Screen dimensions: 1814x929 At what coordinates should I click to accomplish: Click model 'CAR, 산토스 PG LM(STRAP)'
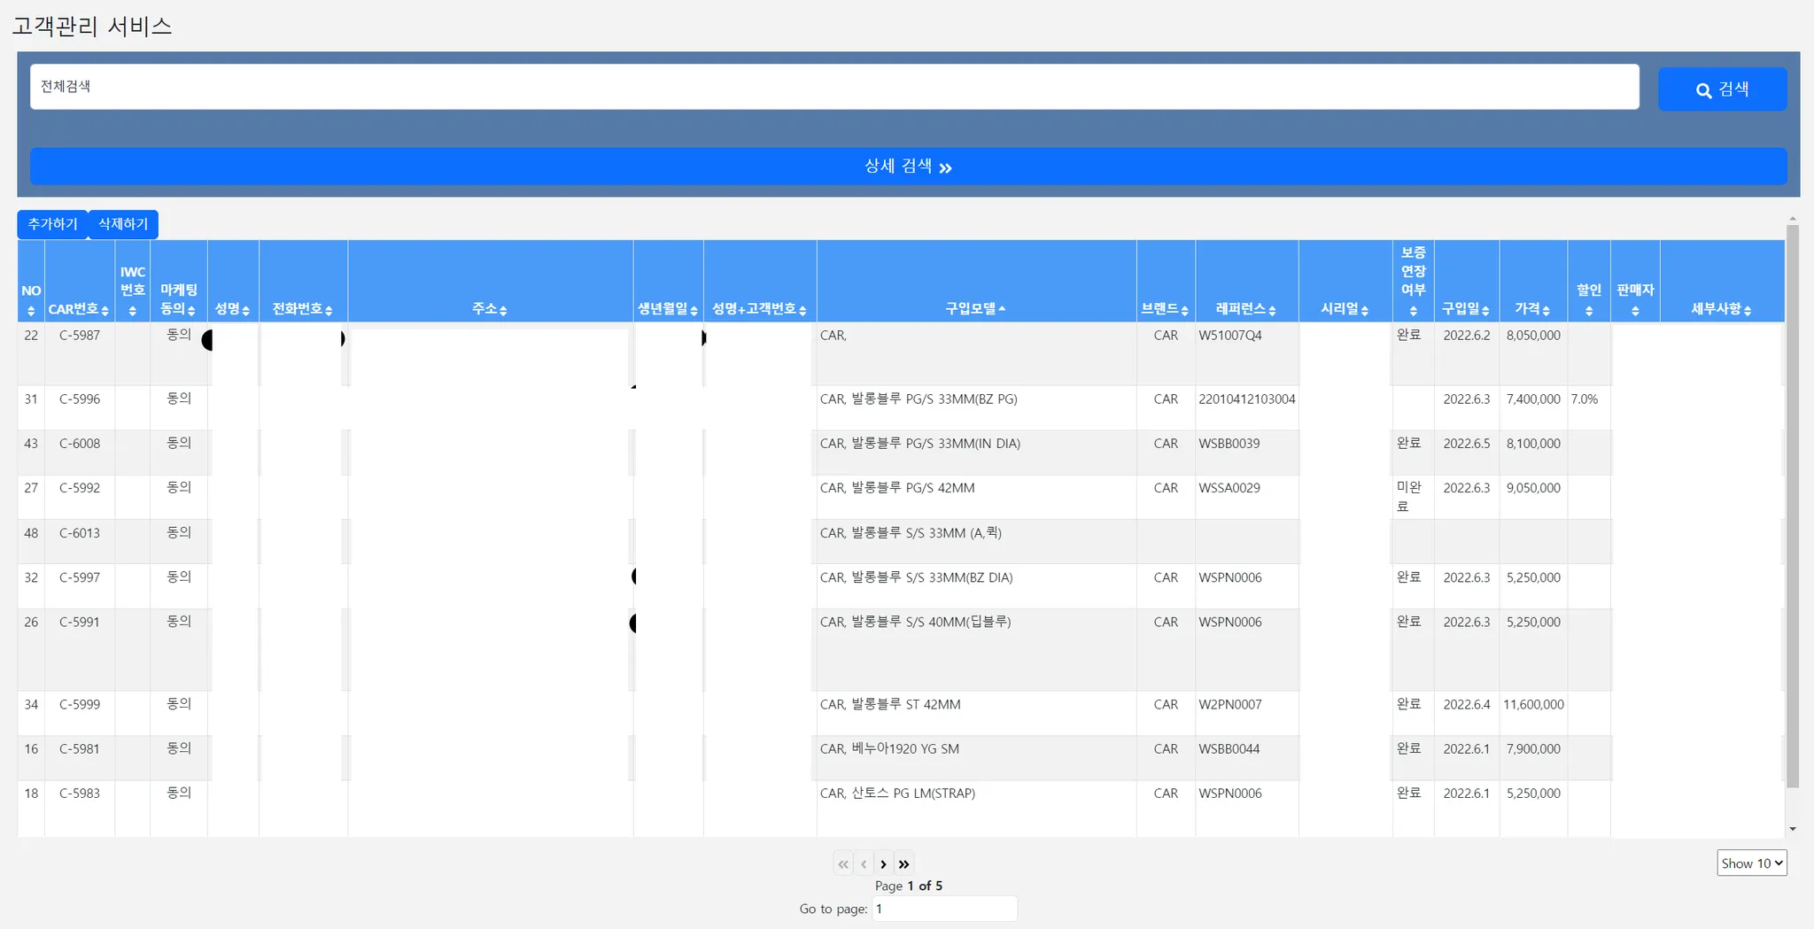pyautogui.click(x=897, y=794)
